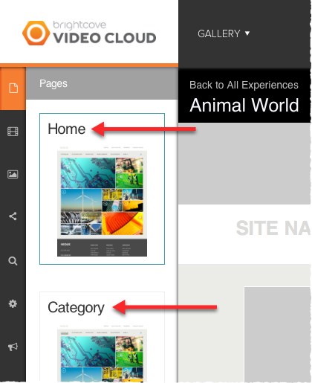
Task: Click the Brightcove Video Cloud logo
Action: pos(89,33)
